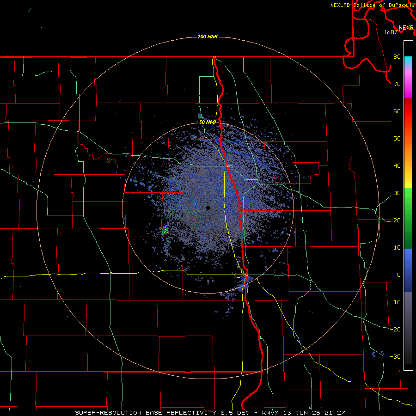The image size is (416, 416).
Task: Click the caption "SUPER-RESOLUTION BASE REFLECTIVITY 0.5 DEG - KMVX 13 JUN 25 21:27"
Action: click(210, 413)
